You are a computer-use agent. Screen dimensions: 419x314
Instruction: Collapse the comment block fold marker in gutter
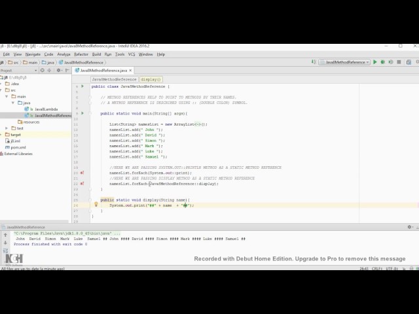[90, 97]
